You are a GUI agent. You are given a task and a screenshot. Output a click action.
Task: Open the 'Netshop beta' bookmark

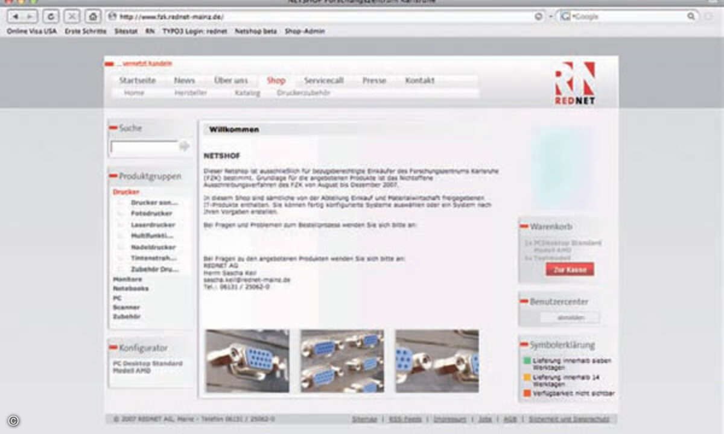256,31
